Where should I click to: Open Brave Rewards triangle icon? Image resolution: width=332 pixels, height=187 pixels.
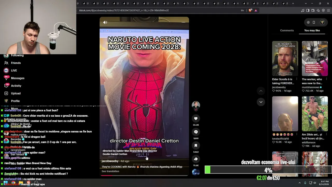[x=256, y=10]
